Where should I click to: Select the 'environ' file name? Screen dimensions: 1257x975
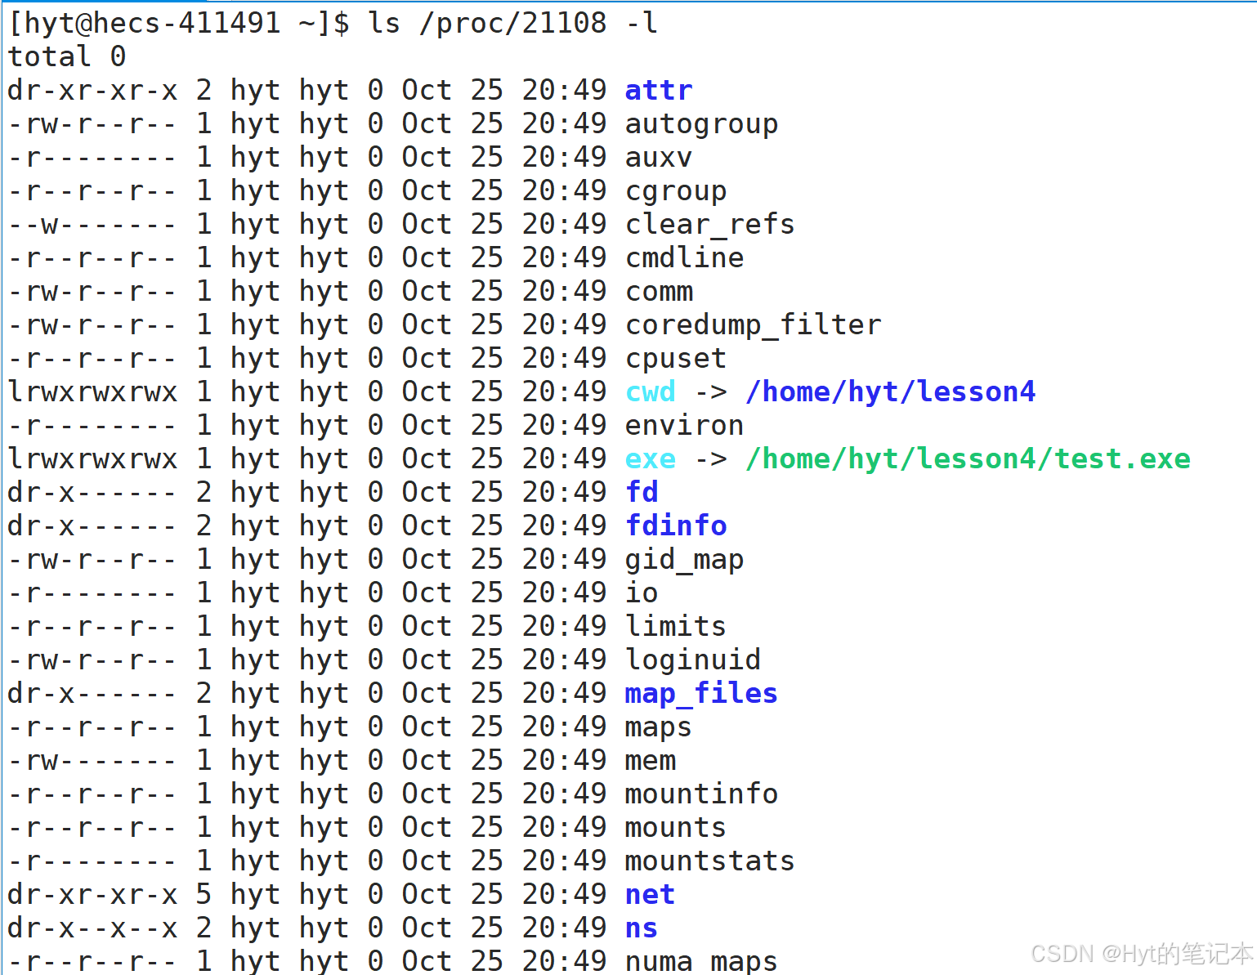click(x=684, y=425)
